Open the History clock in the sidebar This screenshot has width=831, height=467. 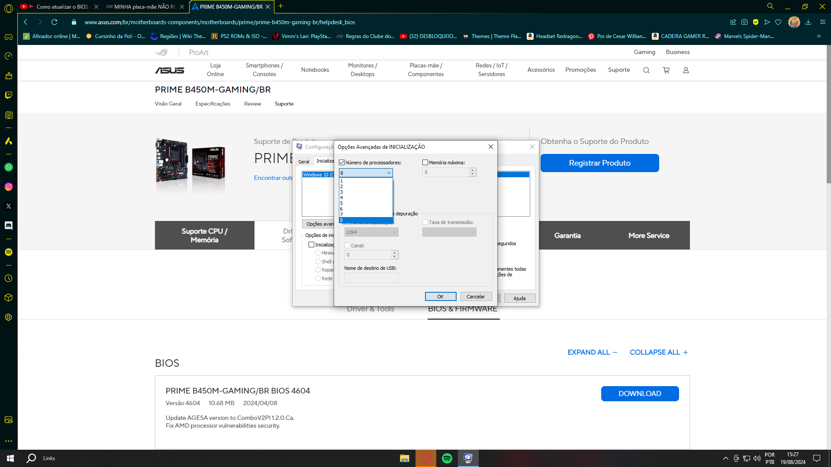click(x=9, y=278)
